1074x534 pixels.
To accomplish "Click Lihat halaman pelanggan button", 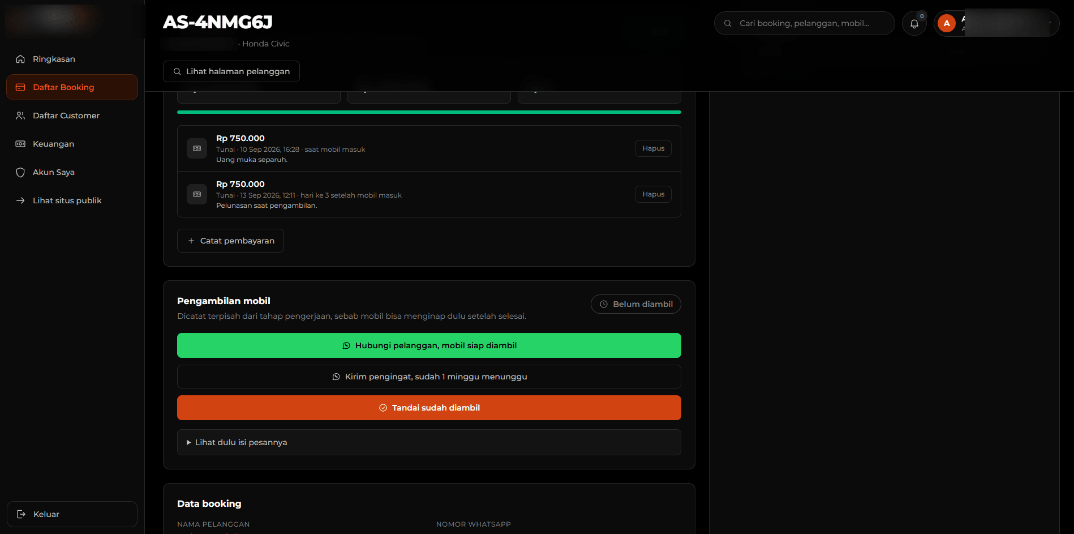I will pyautogui.click(x=231, y=71).
